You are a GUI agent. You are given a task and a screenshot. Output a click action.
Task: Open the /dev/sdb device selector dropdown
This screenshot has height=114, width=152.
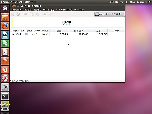click(109, 14)
